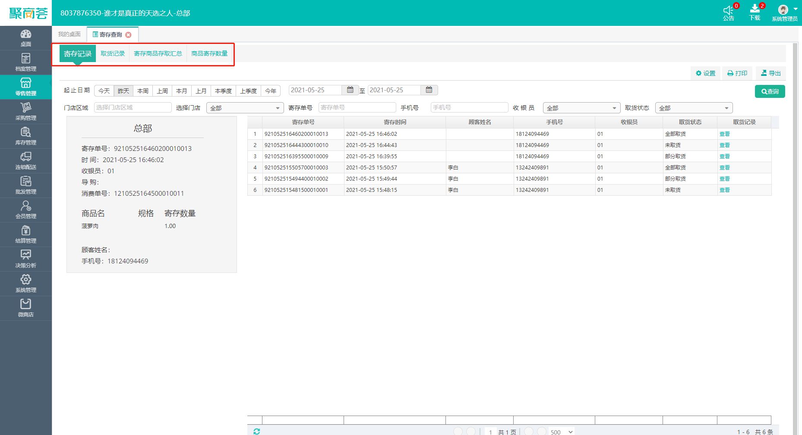
Task: Select the 上周 date range option
Action: tap(162, 91)
